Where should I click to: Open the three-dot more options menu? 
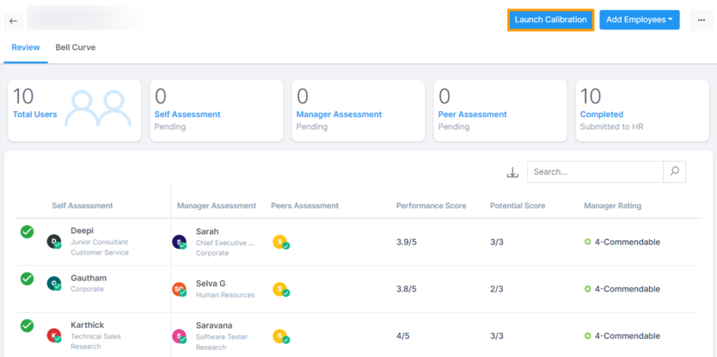[701, 20]
